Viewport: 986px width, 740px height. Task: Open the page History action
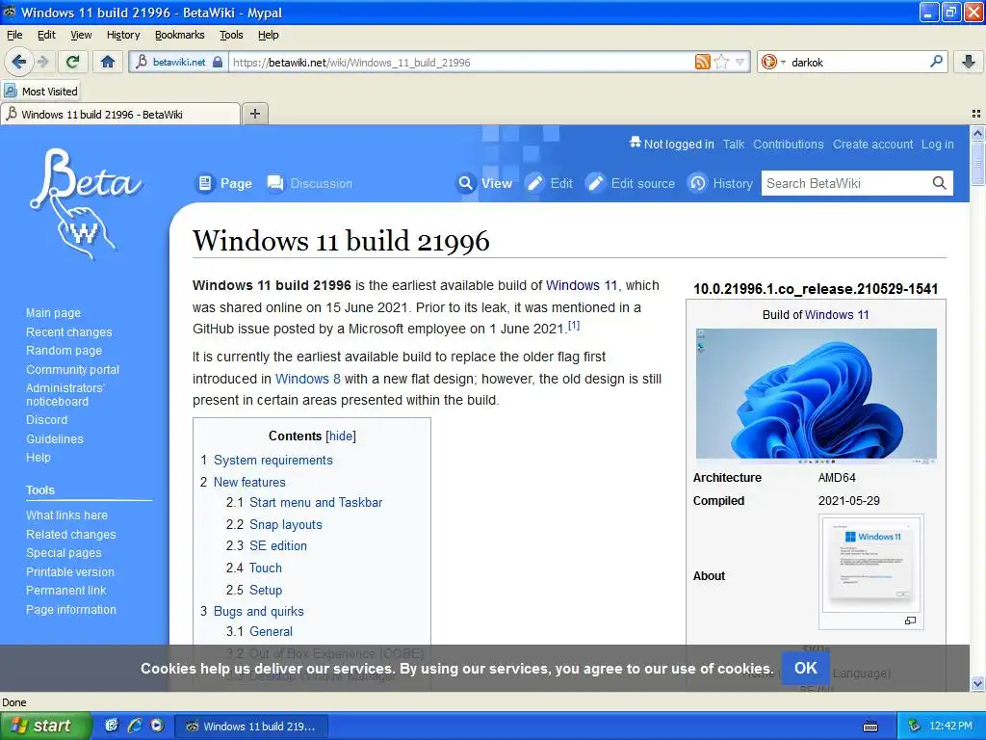[x=720, y=183]
